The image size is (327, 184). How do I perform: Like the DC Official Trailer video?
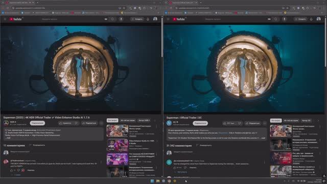[229, 124]
